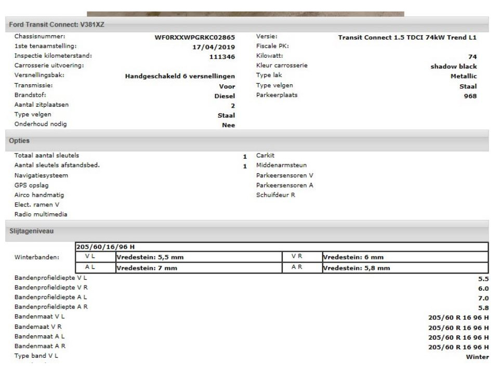Select the 'Winterbanden:' label

point(37,257)
